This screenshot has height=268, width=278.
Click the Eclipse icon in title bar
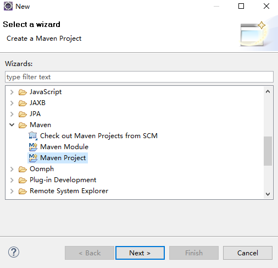[8, 6]
